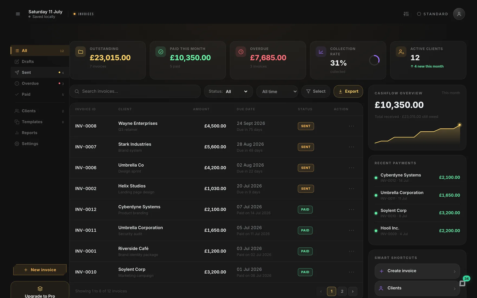Open Overdue invoices in sidebar
Screen dimensions: 477x298
click(x=40, y=83)
